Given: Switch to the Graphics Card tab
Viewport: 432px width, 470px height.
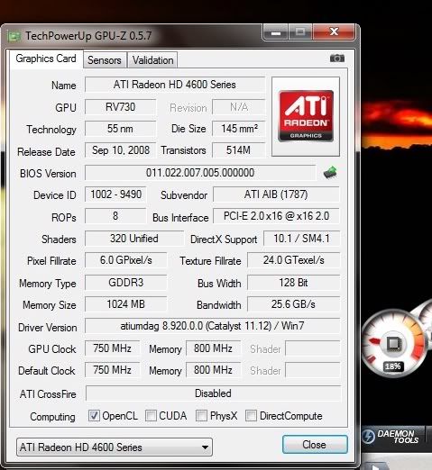Looking at the screenshot, I should point(46,59).
